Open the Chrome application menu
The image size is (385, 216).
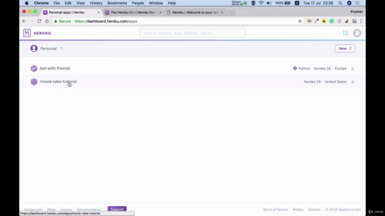point(42,3)
